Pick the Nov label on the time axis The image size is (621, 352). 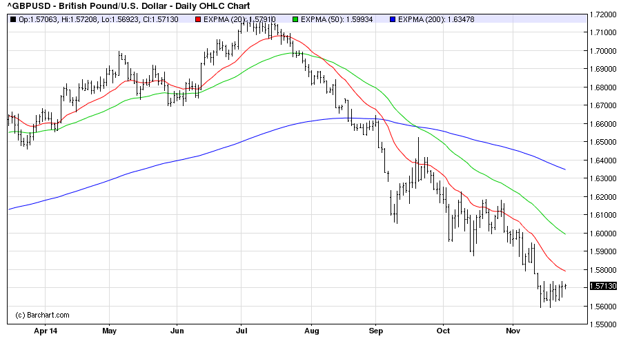513,331
